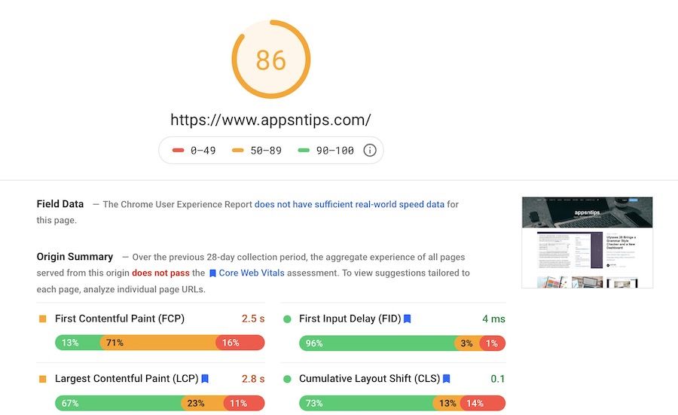Click the 96% green segment of FID bar
This screenshot has height=415, width=678.
coord(377,343)
